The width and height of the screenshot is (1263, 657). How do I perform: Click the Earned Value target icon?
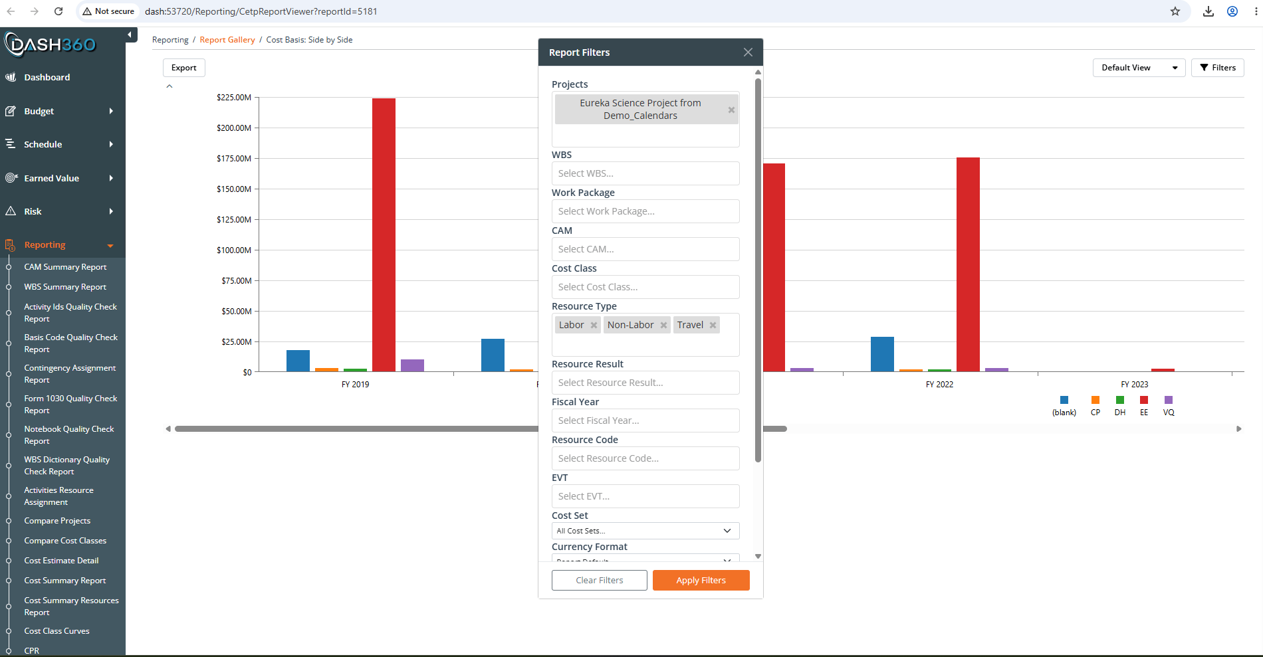[x=11, y=178]
